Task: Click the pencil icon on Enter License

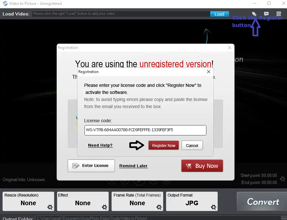Action: [x=75, y=166]
